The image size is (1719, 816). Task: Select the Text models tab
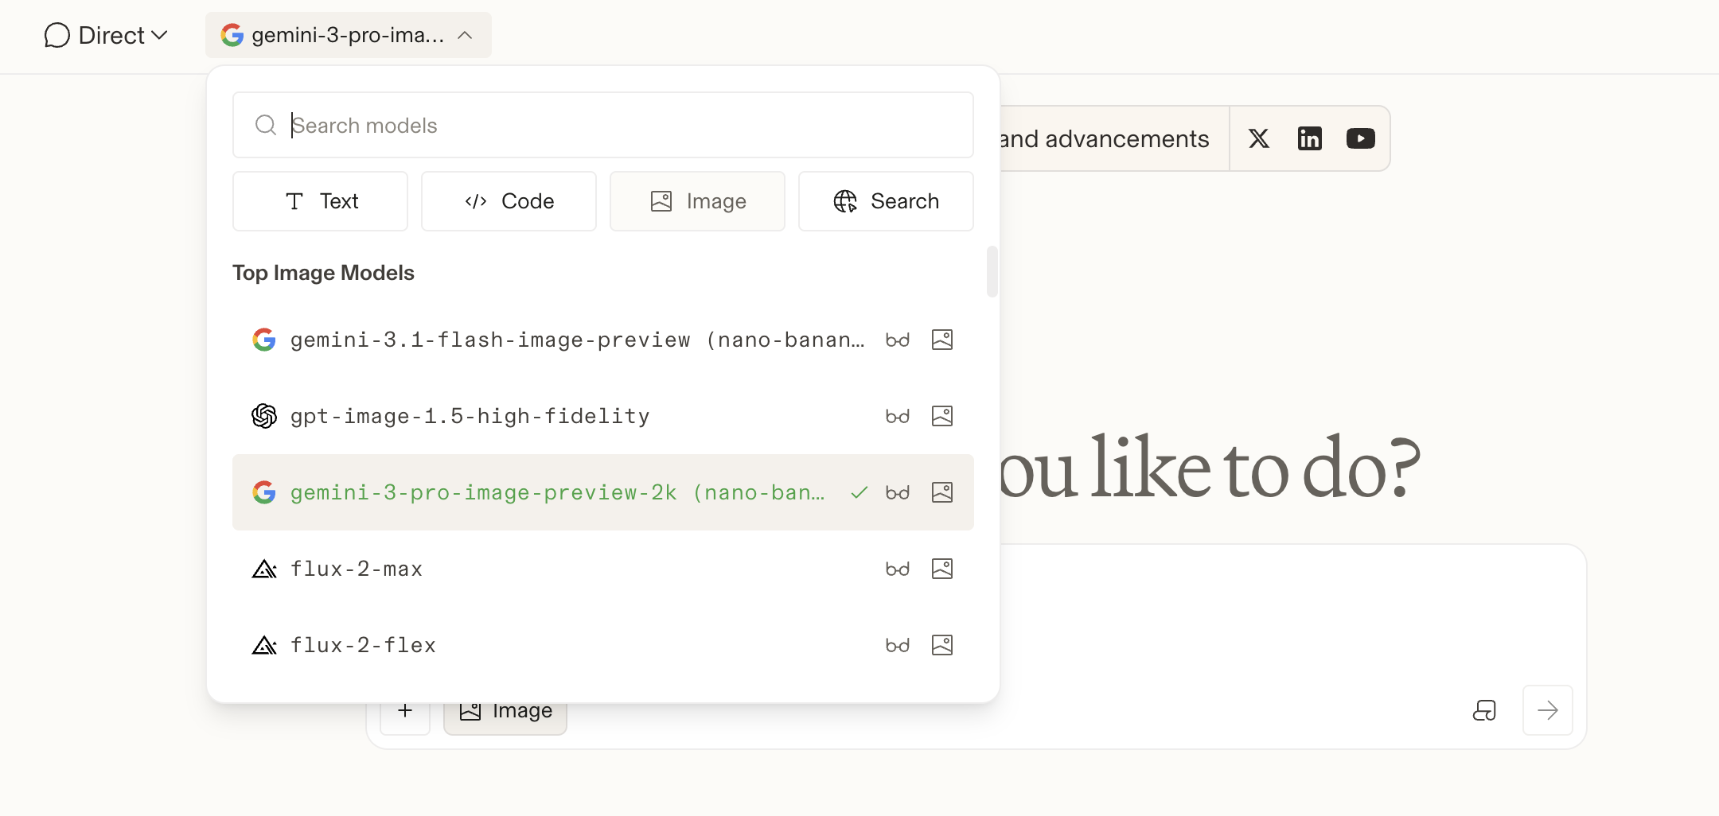pos(320,201)
